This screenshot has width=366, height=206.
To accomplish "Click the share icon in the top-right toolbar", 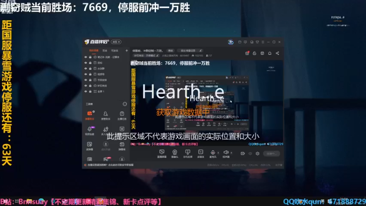I will (x=278, y=53).
